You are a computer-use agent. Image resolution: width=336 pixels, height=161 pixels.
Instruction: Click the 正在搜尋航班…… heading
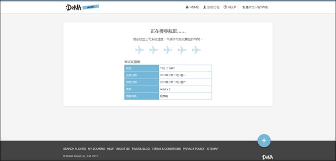pyautogui.click(x=168, y=31)
